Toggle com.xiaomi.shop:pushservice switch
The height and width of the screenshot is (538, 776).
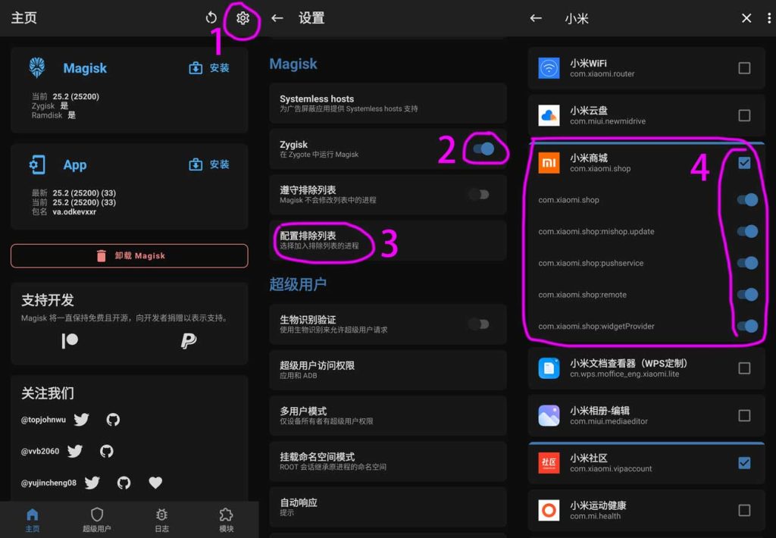coord(747,263)
